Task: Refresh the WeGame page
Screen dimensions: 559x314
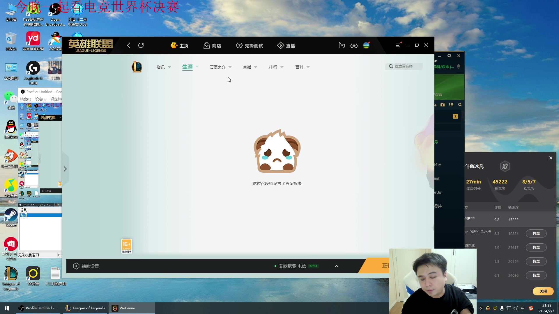Action: (141, 45)
